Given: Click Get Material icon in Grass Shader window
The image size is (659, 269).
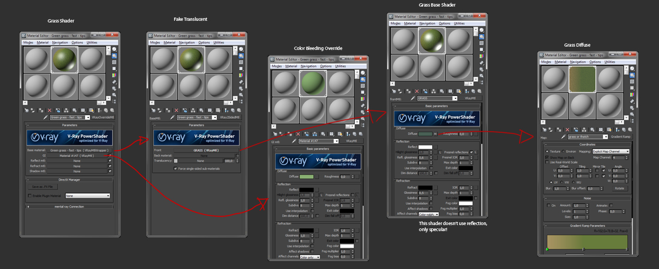Looking at the screenshot, I should 26,110.
